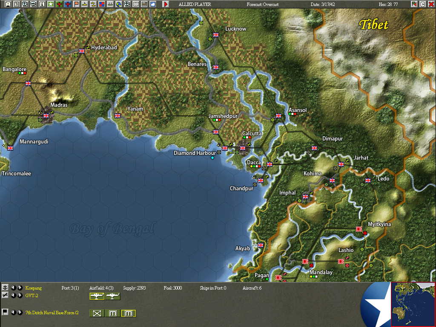The height and width of the screenshot is (327, 436).
Task: Click the crosshair target toolbar icon
Action: (x=127, y=4)
